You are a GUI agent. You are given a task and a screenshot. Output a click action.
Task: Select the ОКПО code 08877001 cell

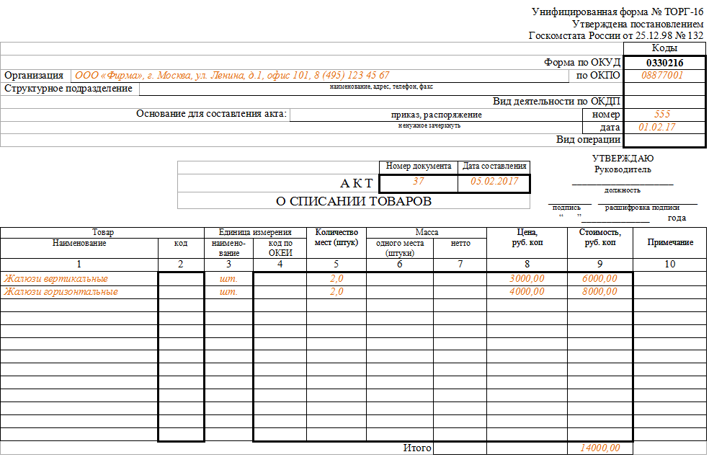[663, 75]
